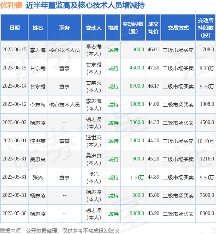Click the 交易方式 column header

click(x=178, y=27)
